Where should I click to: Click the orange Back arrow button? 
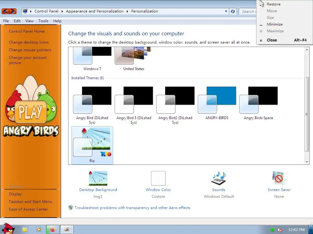(5, 11)
